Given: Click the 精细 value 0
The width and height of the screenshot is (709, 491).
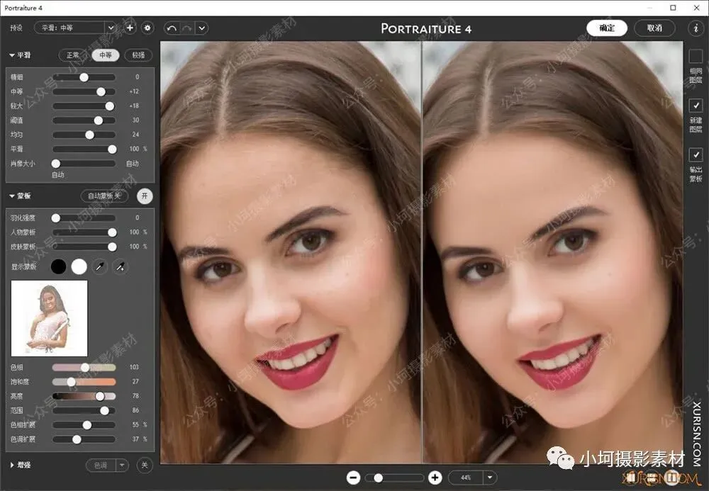Looking at the screenshot, I should (x=137, y=77).
